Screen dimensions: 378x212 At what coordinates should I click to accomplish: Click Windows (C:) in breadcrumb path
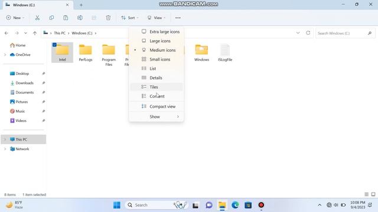pyautogui.click(x=82, y=33)
